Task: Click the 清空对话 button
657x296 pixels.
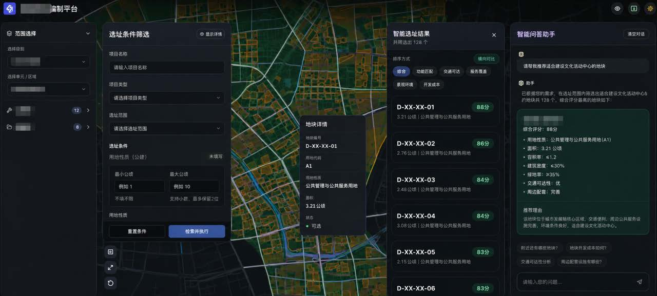Action: pos(636,34)
